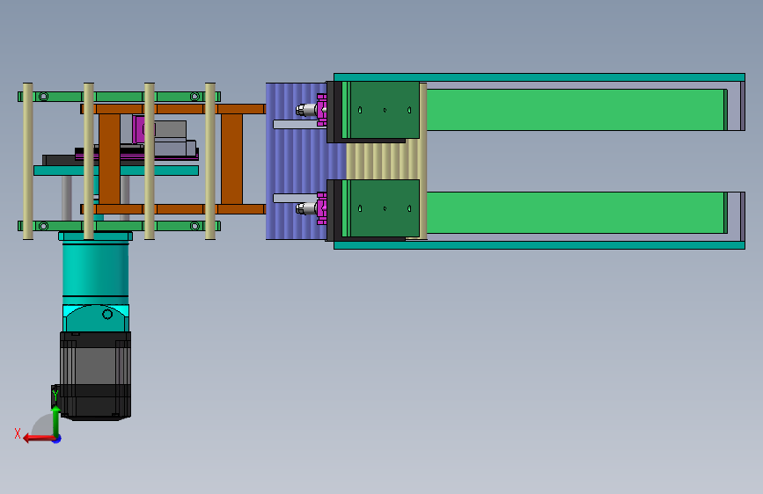This screenshot has height=494, width=763.
Task: Click the X label on coordinate triad
Action: (x=18, y=433)
